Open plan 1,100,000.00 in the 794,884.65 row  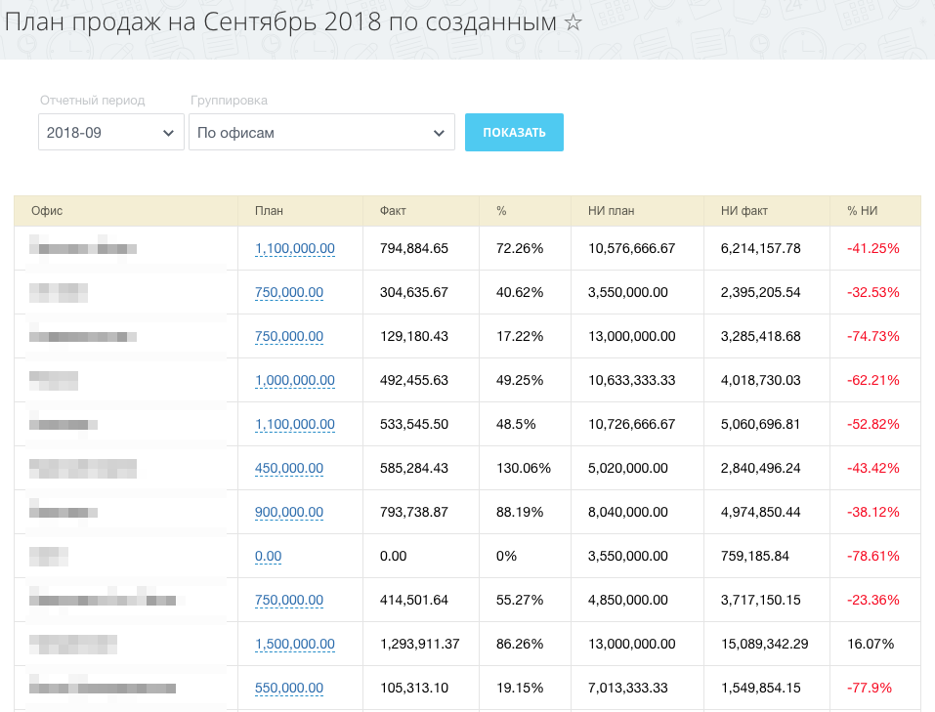pos(295,249)
